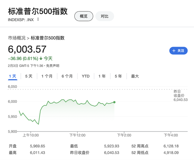This screenshot has height=160, width=194.
Task: Click the 52 周低点 value 4,918.09
Action: pyautogui.click(x=171, y=153)
